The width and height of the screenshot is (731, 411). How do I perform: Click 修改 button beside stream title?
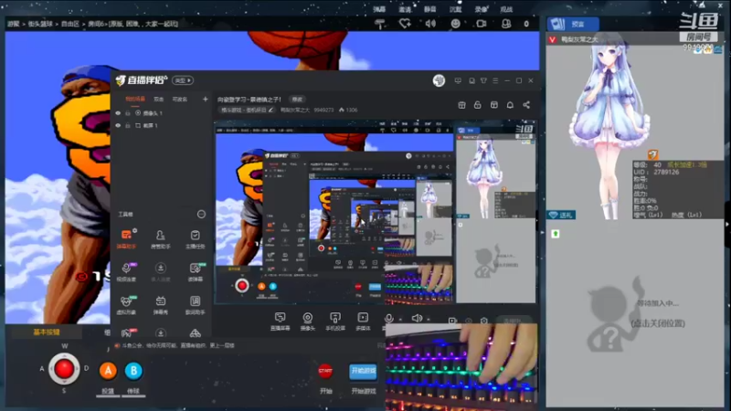297,100
